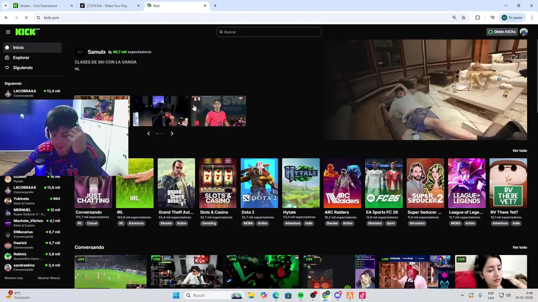Open the Samulx channel name
Image resolution: width=538 pixels, height=302 pixels.
pos(97,52)
